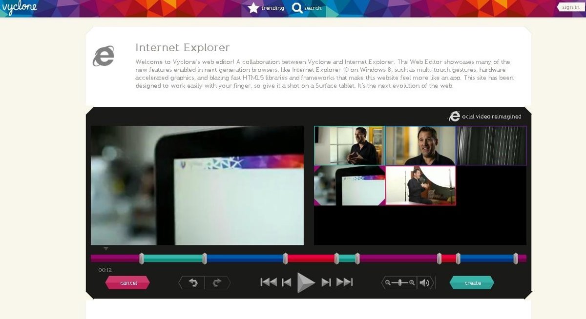Image resolution: width=586 pixels, height=319 pixels.
Task: Click the first cut marker on the timeline
Action: click(142, 259)
